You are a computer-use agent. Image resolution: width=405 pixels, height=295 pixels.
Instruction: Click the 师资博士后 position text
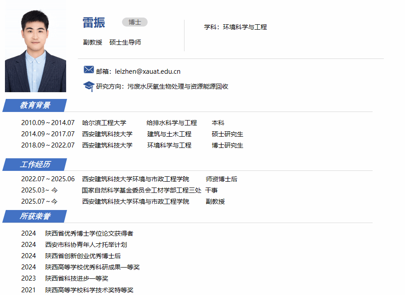[221, 179]
